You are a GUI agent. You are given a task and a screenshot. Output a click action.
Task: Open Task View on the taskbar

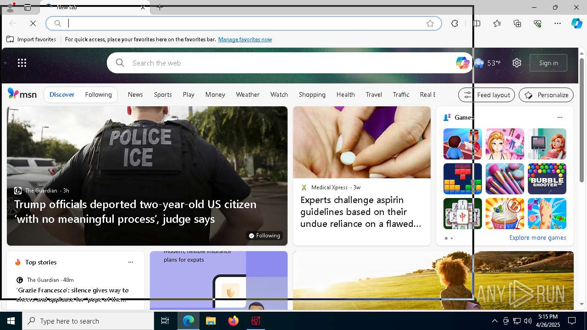[x=165, y=321]
